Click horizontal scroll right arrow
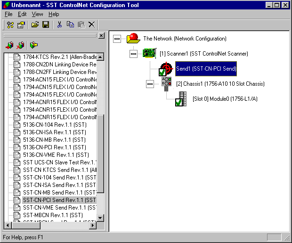 coord(93,225)
